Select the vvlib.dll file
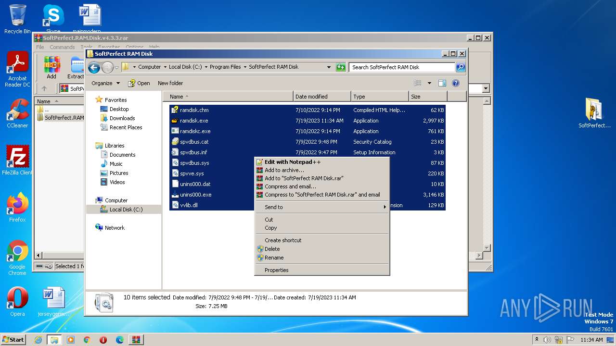The height and width of the screenshot is (346, 616). pyautogui.click(x=189, y=205)
